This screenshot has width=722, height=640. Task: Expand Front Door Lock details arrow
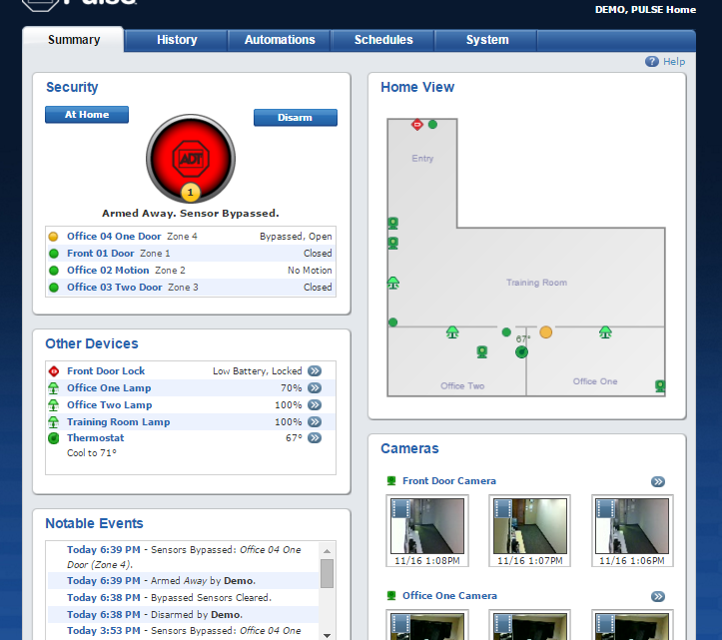pyautogui.click(x=315, y=371)
